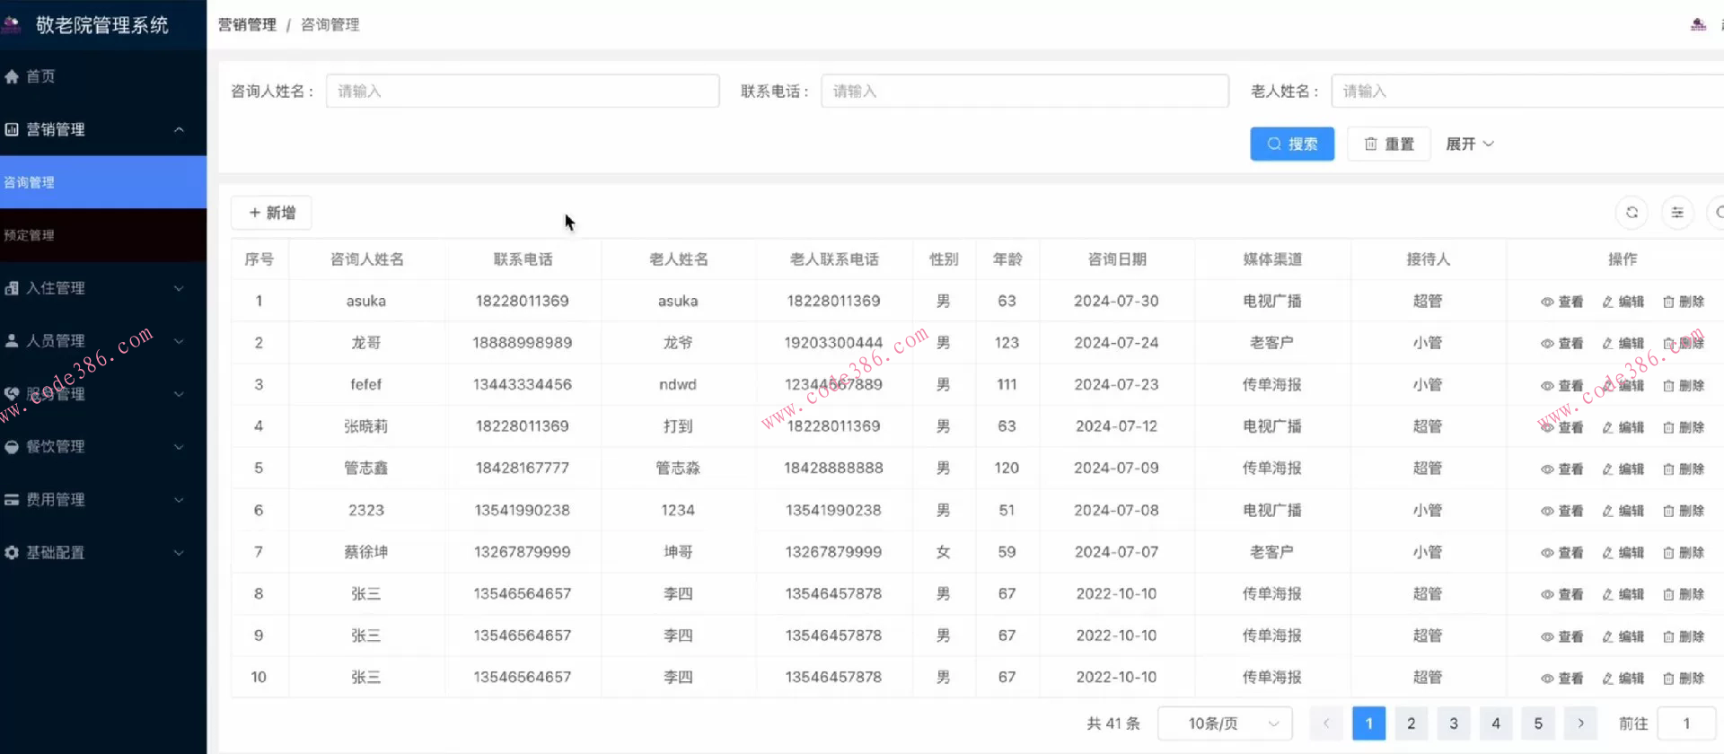
Task: Go to page 3
Action: click(x=1453, y=723)
